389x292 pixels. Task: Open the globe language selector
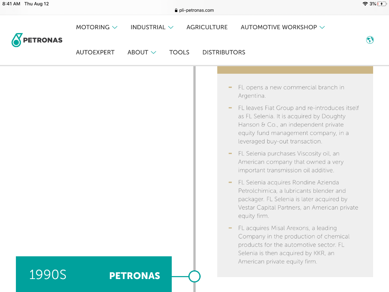370,40
